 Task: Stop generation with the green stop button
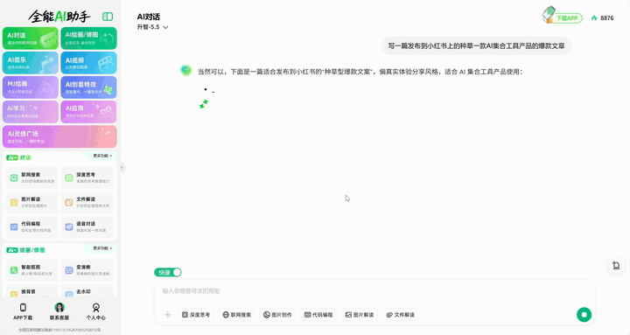tap(584, 315)
